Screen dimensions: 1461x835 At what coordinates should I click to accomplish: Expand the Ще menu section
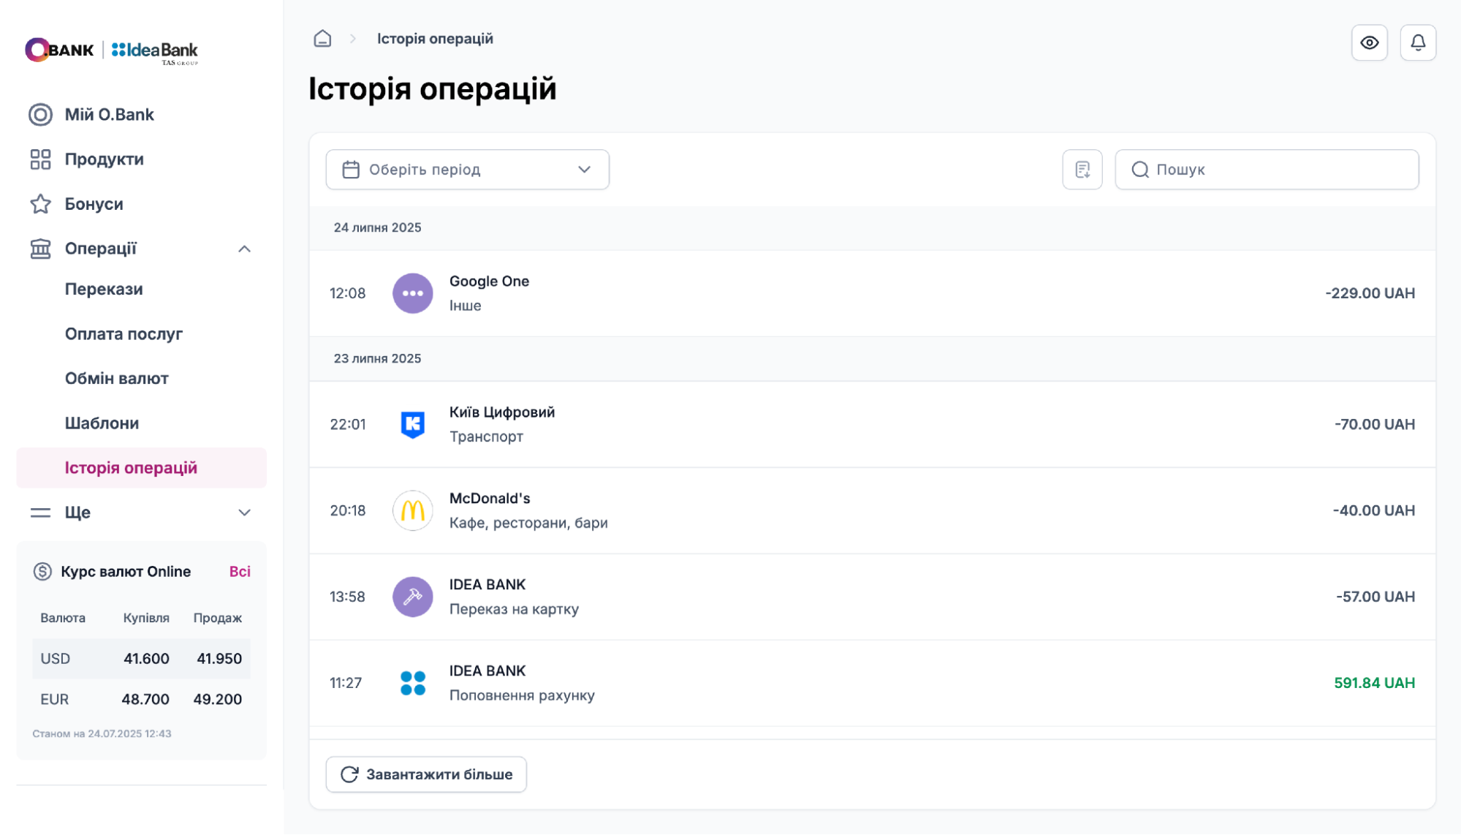click(244, 513)
